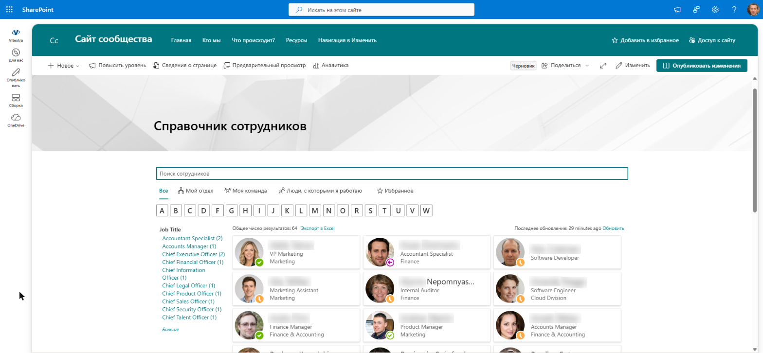Viewport: 763px width, 353px height.
Task: Switch to the 'Избранное' tab
Action: point(395,191)
